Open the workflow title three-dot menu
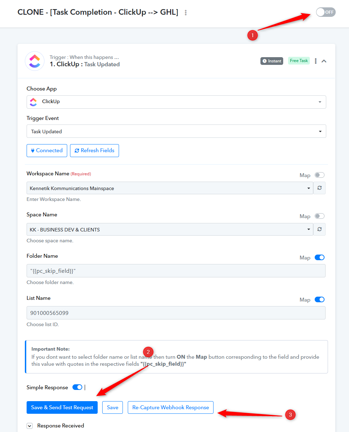This screenshot has width=349, height=432. (x=186, y=13)
